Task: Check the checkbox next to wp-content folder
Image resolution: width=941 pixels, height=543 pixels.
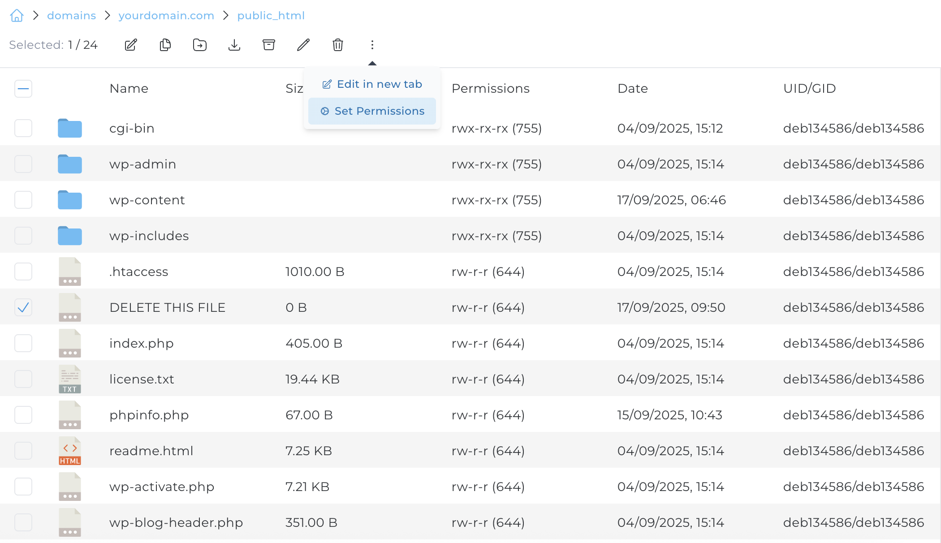Action: coord(23,200)
